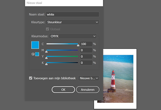Click the black K percentage field
The image size is (161, 110).
(86, 63)
